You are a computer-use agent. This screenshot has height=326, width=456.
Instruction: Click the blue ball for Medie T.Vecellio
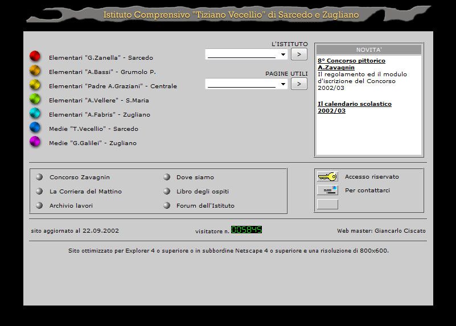coord(35,127)
